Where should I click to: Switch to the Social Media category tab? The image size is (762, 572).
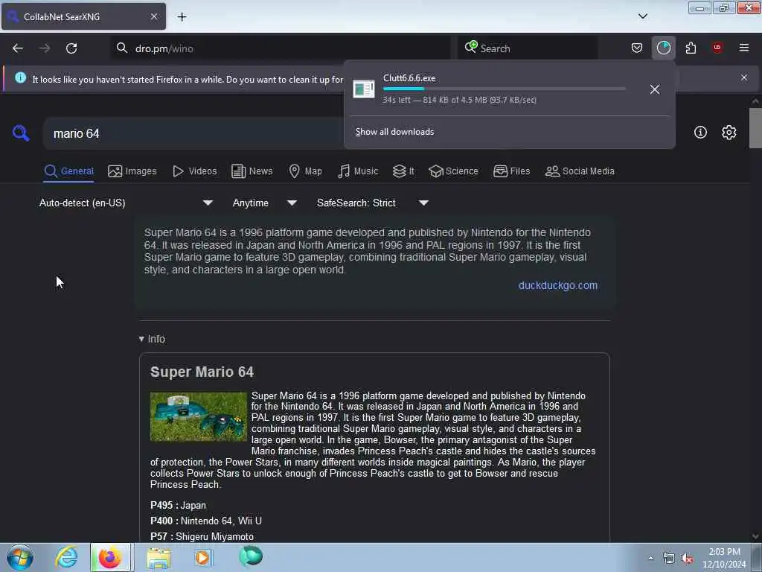click(580, 171)
